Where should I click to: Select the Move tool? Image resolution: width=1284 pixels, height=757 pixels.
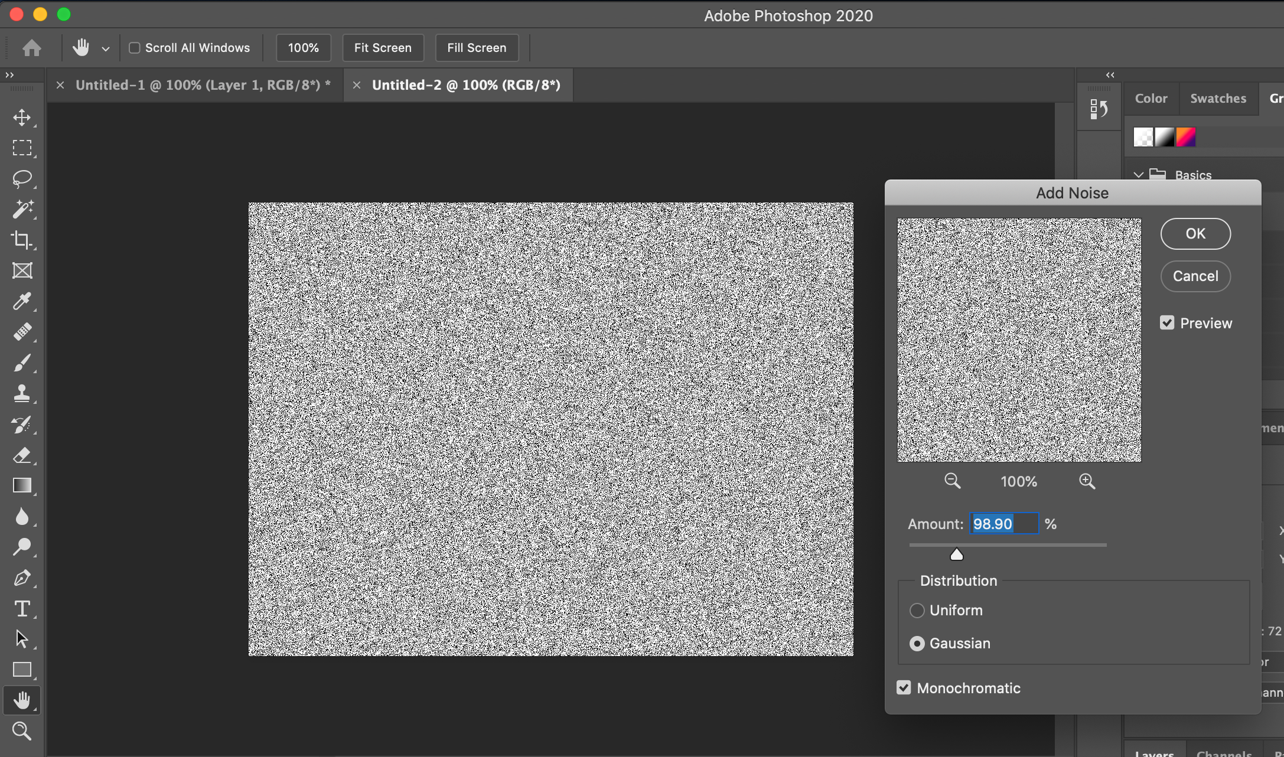(x=22, y=117)
